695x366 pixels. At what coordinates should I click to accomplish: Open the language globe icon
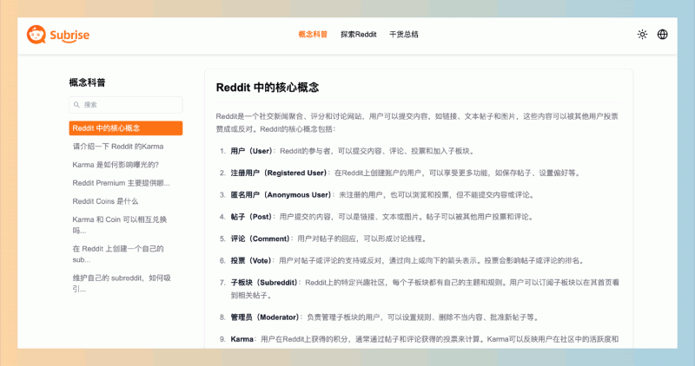(x=662, y=34)
